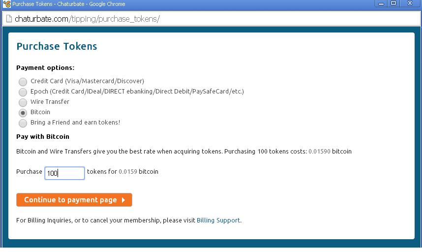Click the Purchase Tokens heading
The image size is (422, 252).
click(x=57, y=46)
